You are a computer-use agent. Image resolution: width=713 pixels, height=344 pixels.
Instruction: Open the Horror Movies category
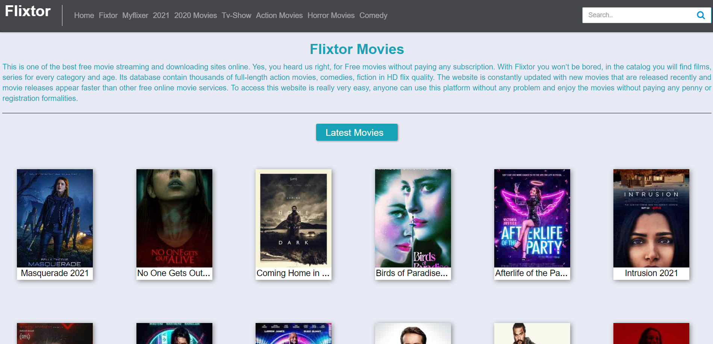[331, 15]
